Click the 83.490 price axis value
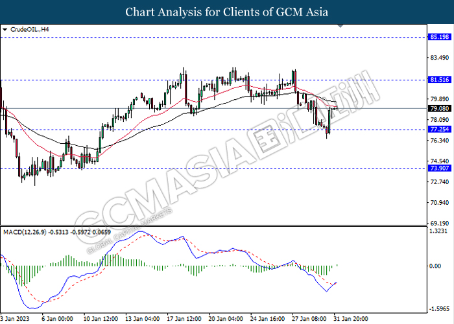 click(x=440, y=58)
